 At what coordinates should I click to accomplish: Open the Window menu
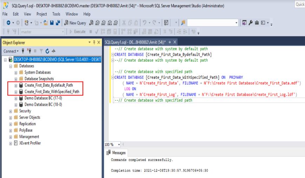(72, 14)
